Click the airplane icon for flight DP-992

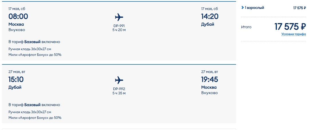point(119,80)
